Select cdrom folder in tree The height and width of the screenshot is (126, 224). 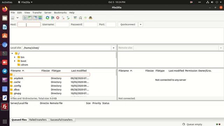pyautogui.click(x=24, y=65)
